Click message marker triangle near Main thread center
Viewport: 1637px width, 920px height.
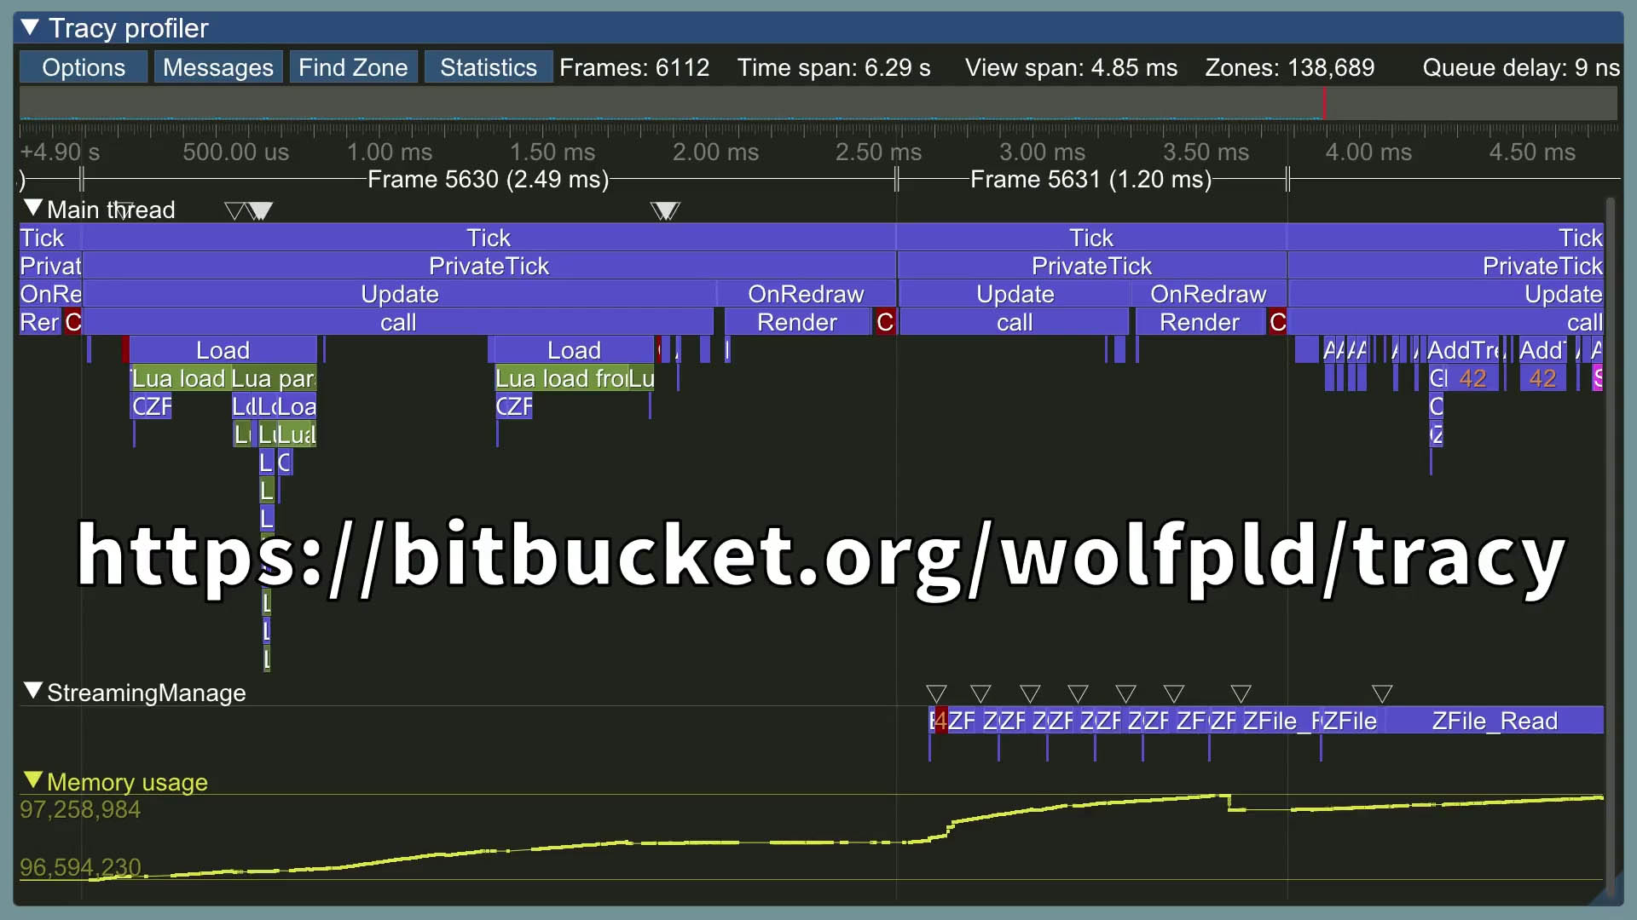point(665,210)
